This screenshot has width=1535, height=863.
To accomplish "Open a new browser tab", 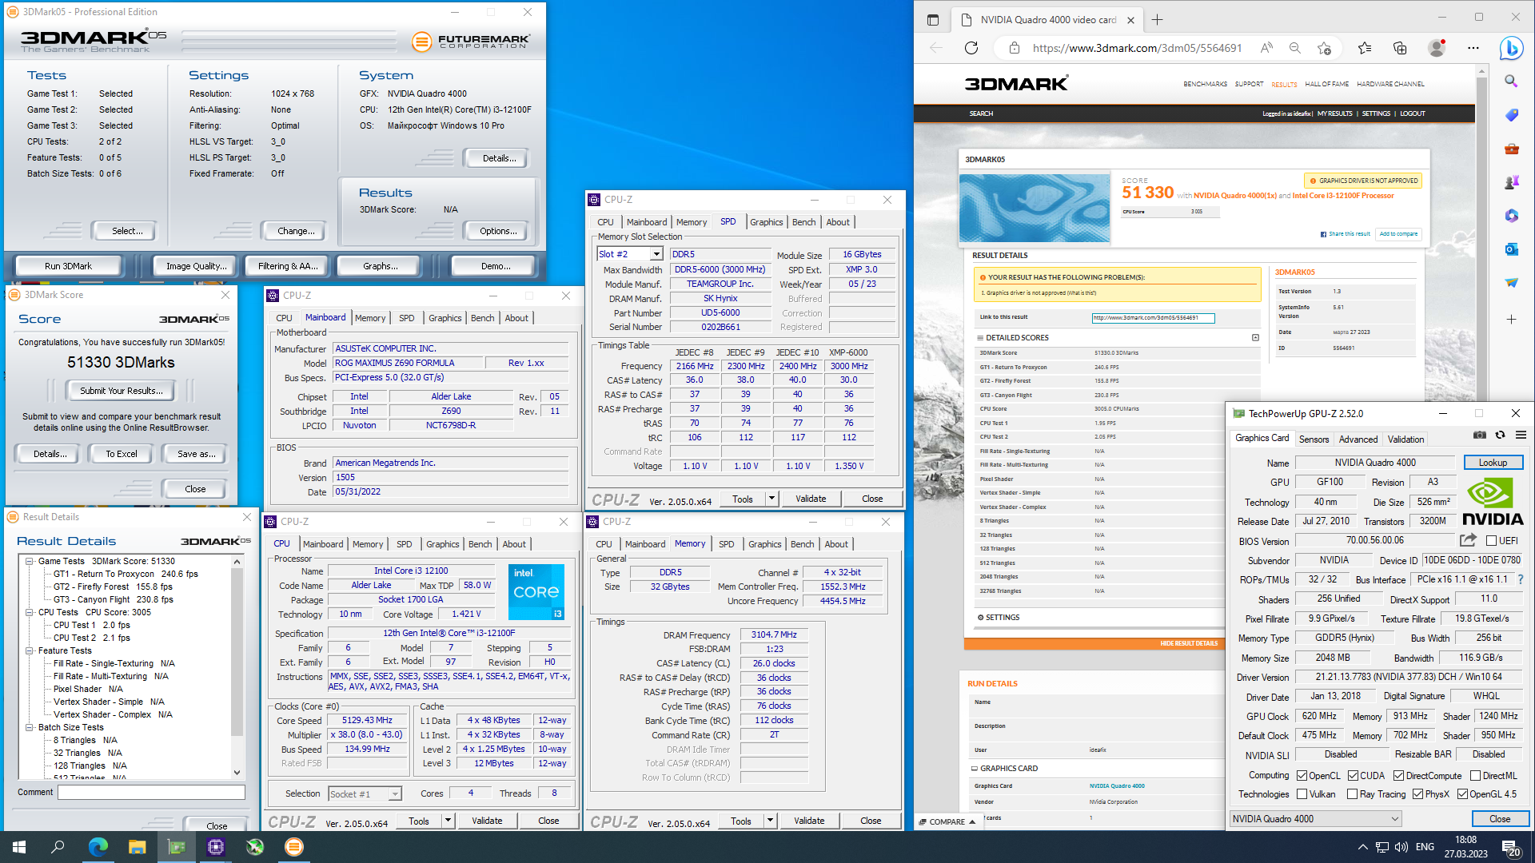I will [x=1157, y=20].
